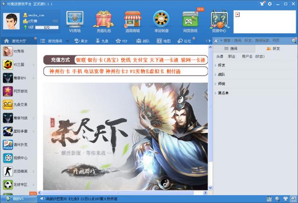Expand 星际争霸 submenu arrow
The height and width of the screenshot is (203, 298).
(x=34, y=131)
